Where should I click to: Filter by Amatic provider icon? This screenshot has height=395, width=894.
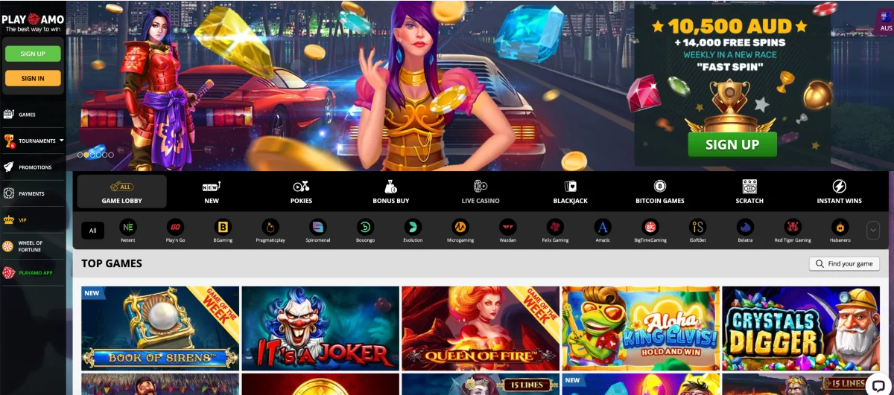pos(603,227)
